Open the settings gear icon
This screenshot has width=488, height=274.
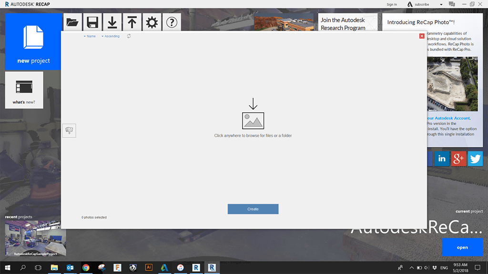tap(152, 22)
